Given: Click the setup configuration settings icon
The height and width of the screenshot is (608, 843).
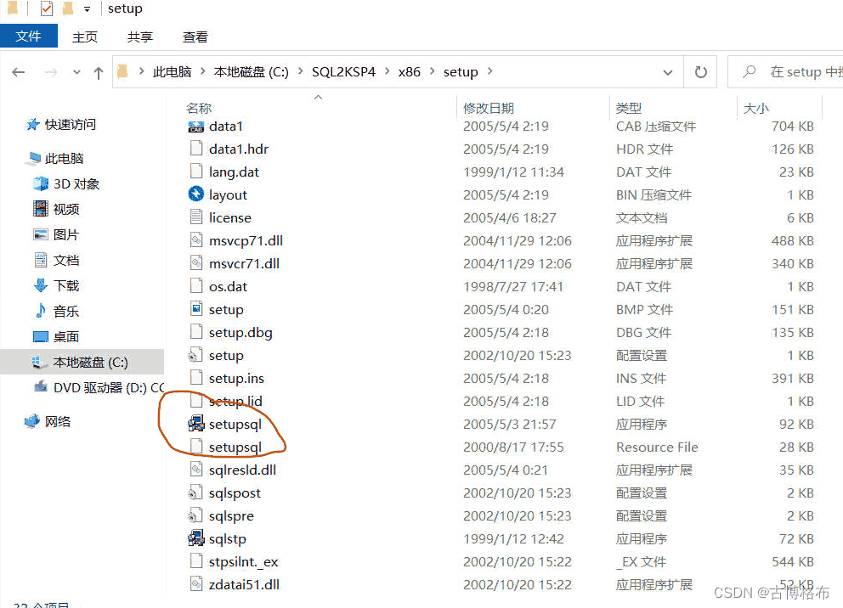Looking at the screenshot, I should [x=195, y=355].
